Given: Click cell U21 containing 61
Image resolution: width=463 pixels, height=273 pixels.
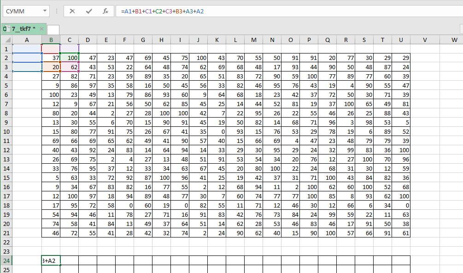Looking at the screenshot, I should point(401,233).
